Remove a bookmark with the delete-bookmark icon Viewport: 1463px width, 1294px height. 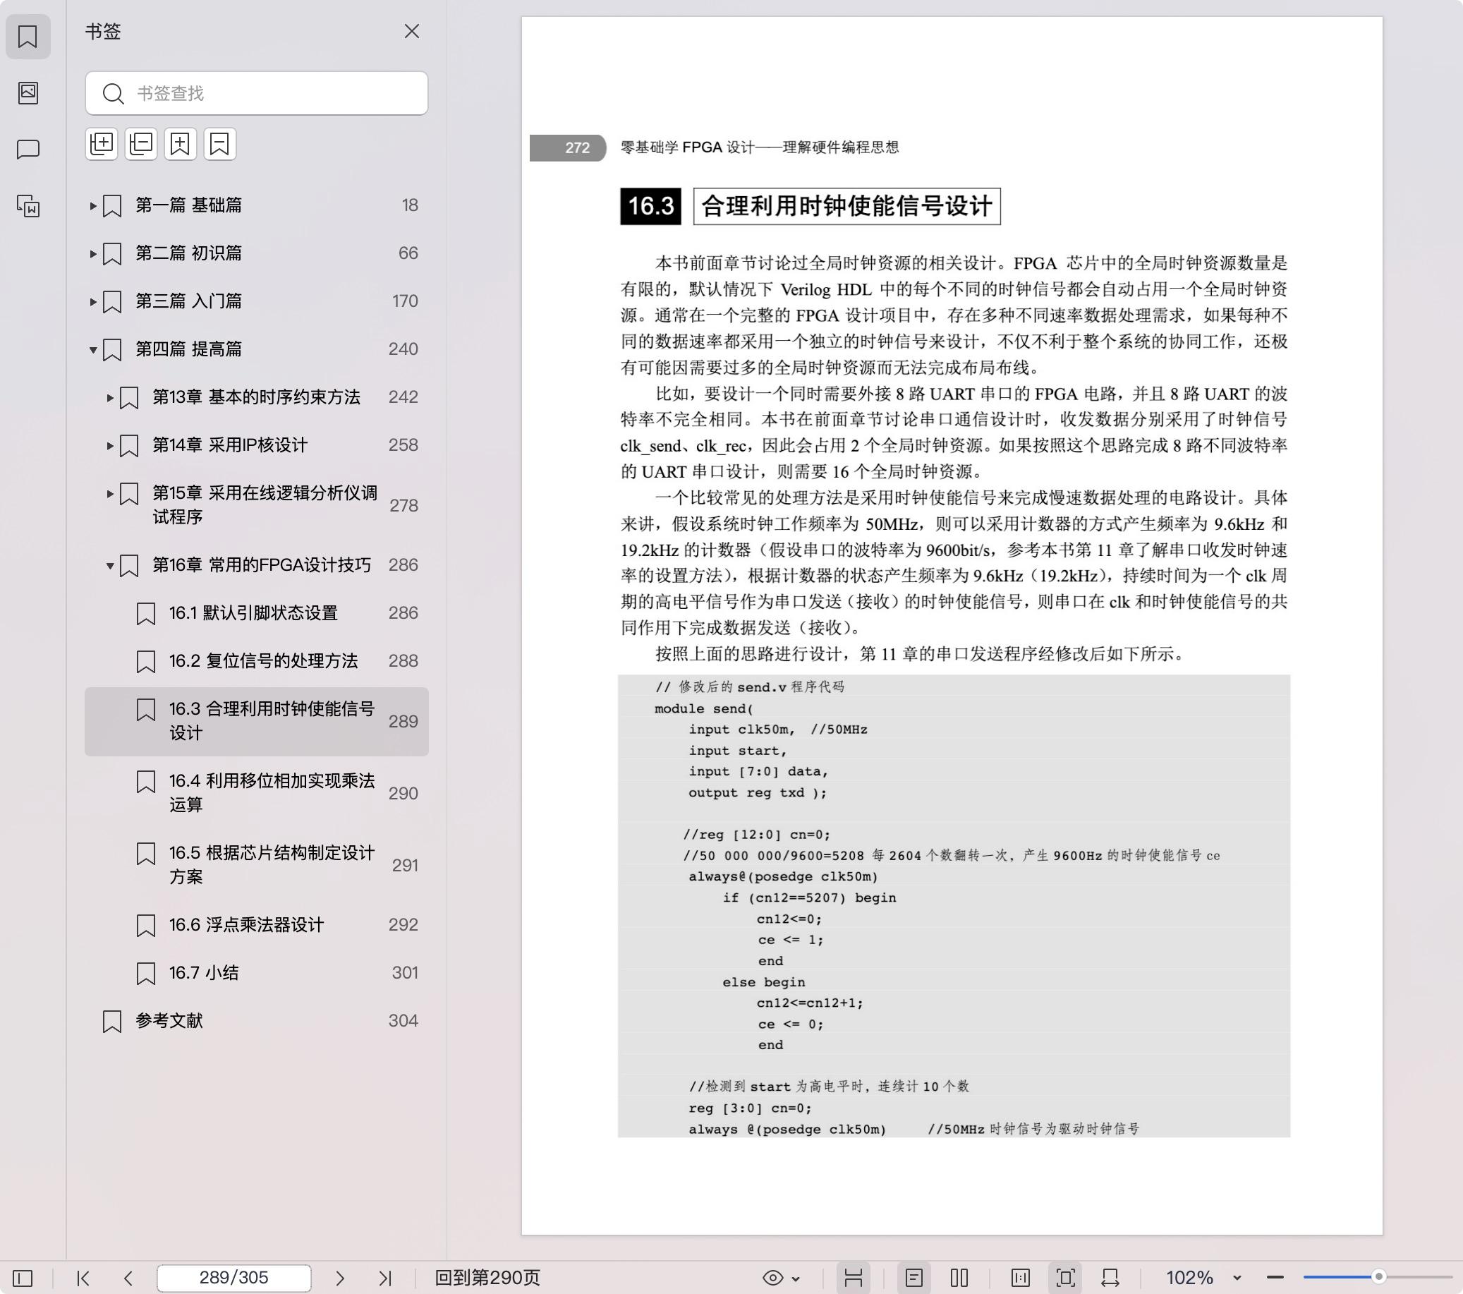pos(220,144)
